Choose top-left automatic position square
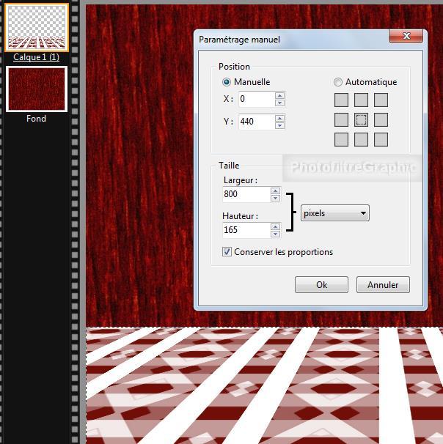 point(341,100)
